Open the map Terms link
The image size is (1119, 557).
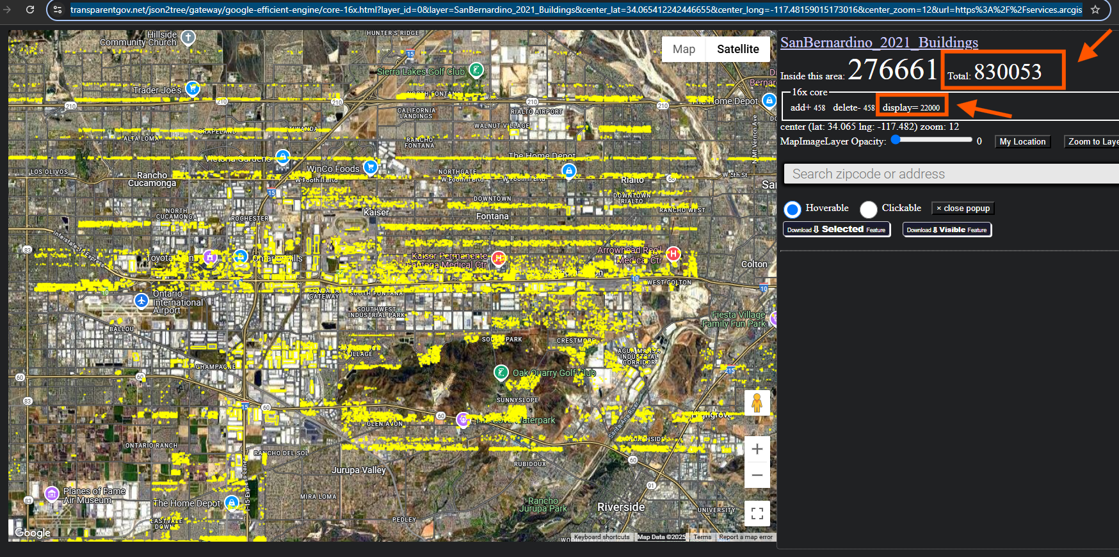[702, 537]
